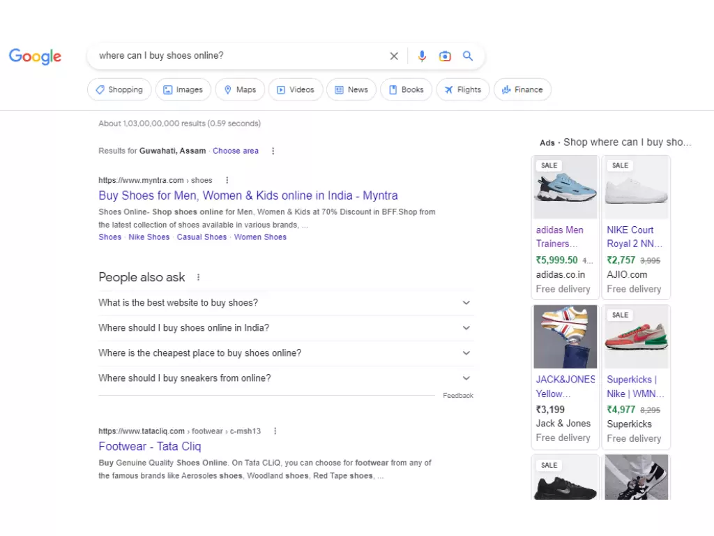Open Superkicks | Nike | WMN ad title

tap(635, 387)
